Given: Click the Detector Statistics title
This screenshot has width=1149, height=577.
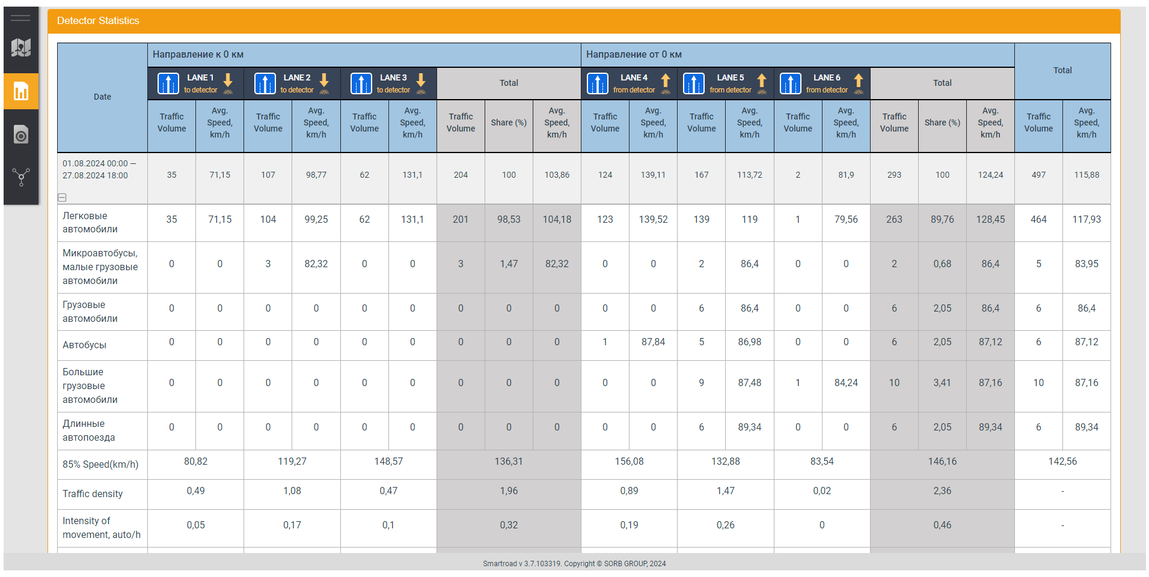Looking at the screenshot, I should 98,21.
